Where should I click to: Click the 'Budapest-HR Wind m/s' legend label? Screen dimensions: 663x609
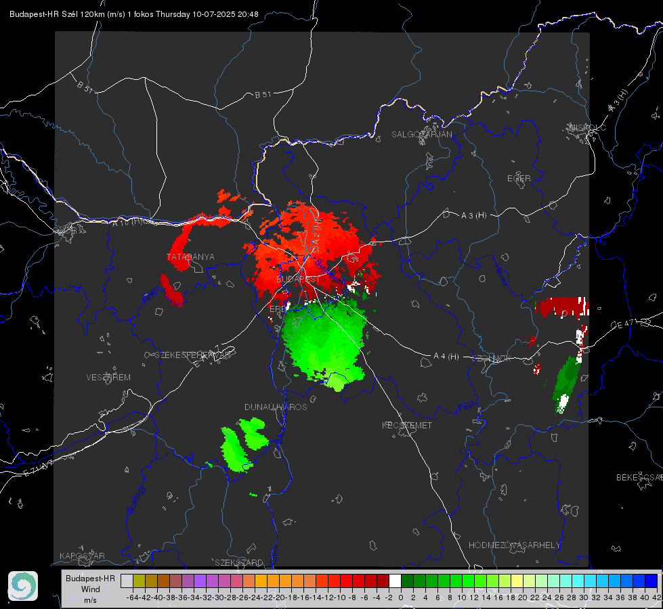(90, 589)
